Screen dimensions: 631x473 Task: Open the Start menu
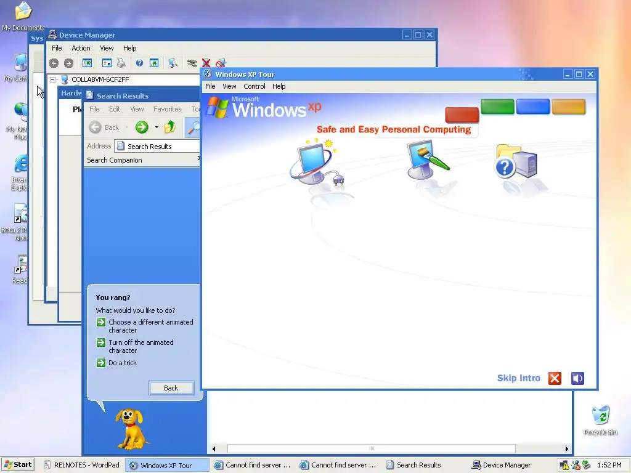pos(18,465)
